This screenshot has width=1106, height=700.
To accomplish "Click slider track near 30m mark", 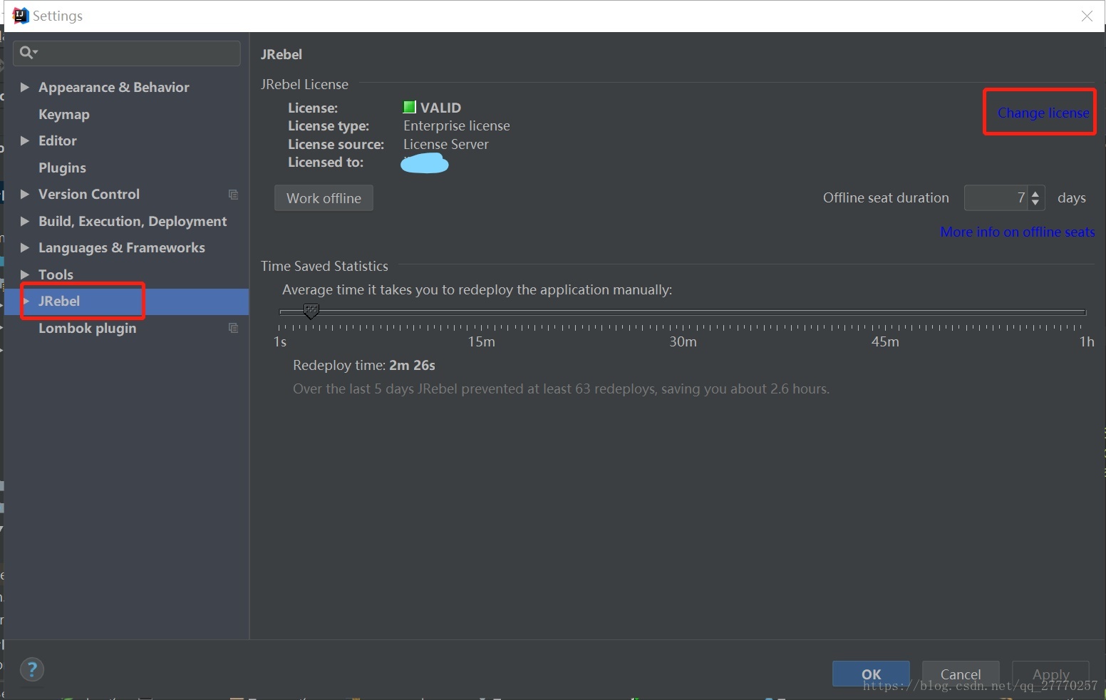I will [x=683, y=312].
